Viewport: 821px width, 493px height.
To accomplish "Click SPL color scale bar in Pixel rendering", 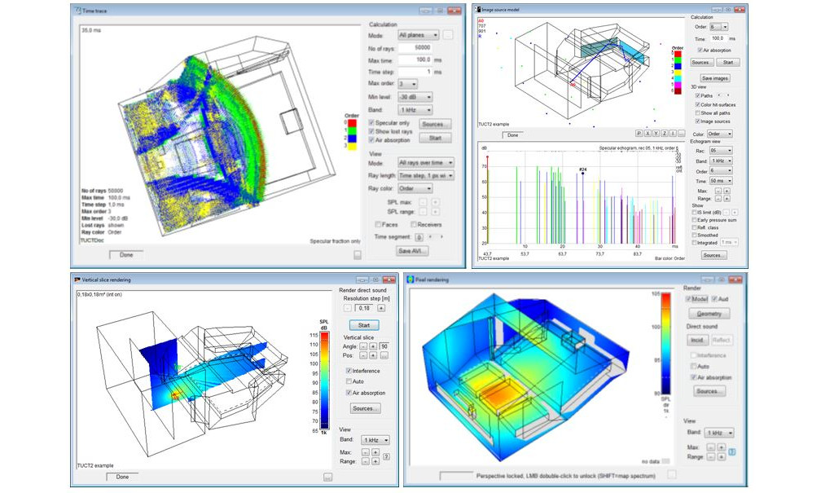I will [x=666, y=343].
